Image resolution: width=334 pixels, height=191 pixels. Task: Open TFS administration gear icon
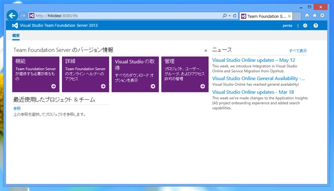[305, 26]
